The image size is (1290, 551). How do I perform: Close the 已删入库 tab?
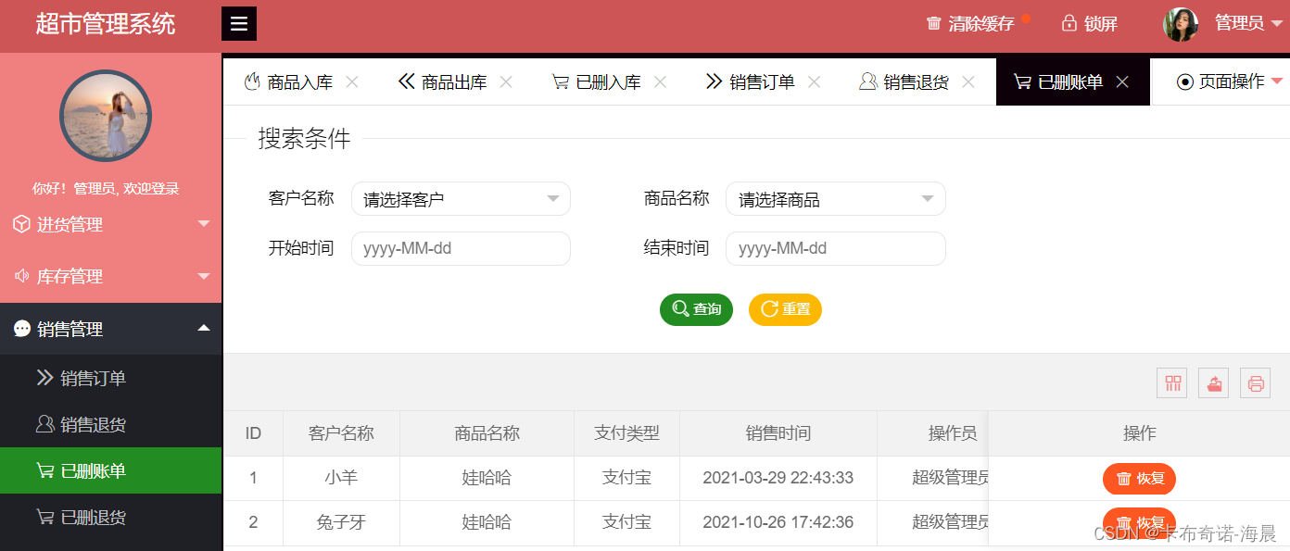(x=660, y=82)
